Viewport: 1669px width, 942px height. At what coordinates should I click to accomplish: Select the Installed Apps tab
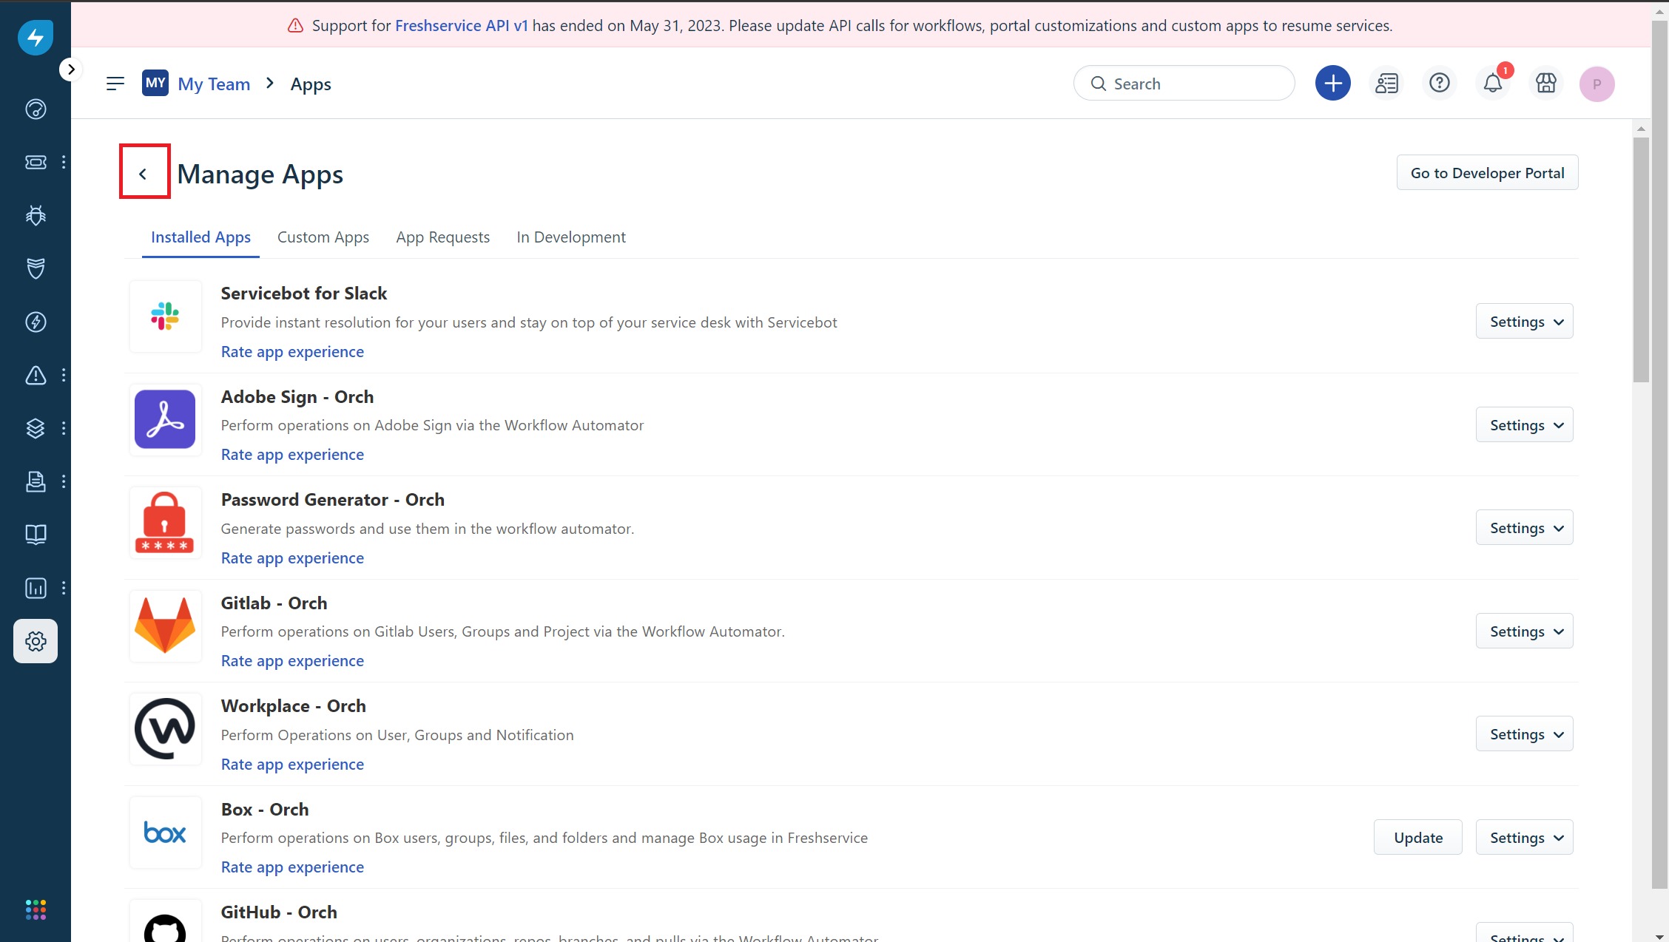tap(200, 237)
